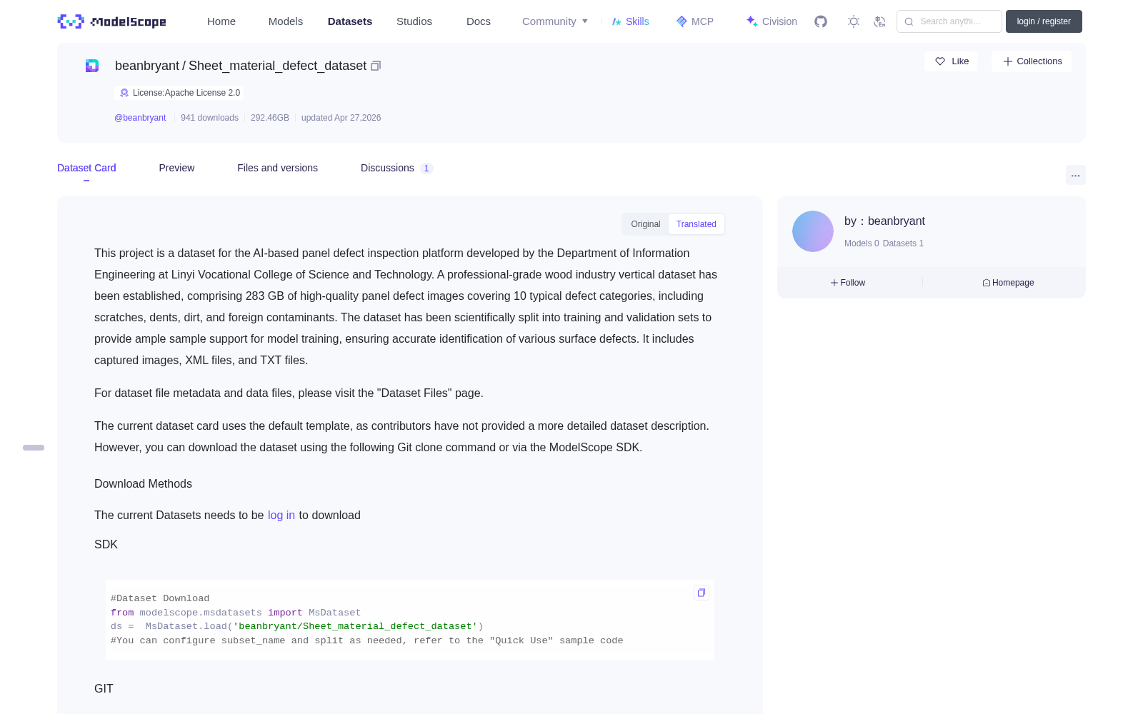This screenshot has width=1143, height=714.
Task: Click the 941 downloads text
Action: 209,118
